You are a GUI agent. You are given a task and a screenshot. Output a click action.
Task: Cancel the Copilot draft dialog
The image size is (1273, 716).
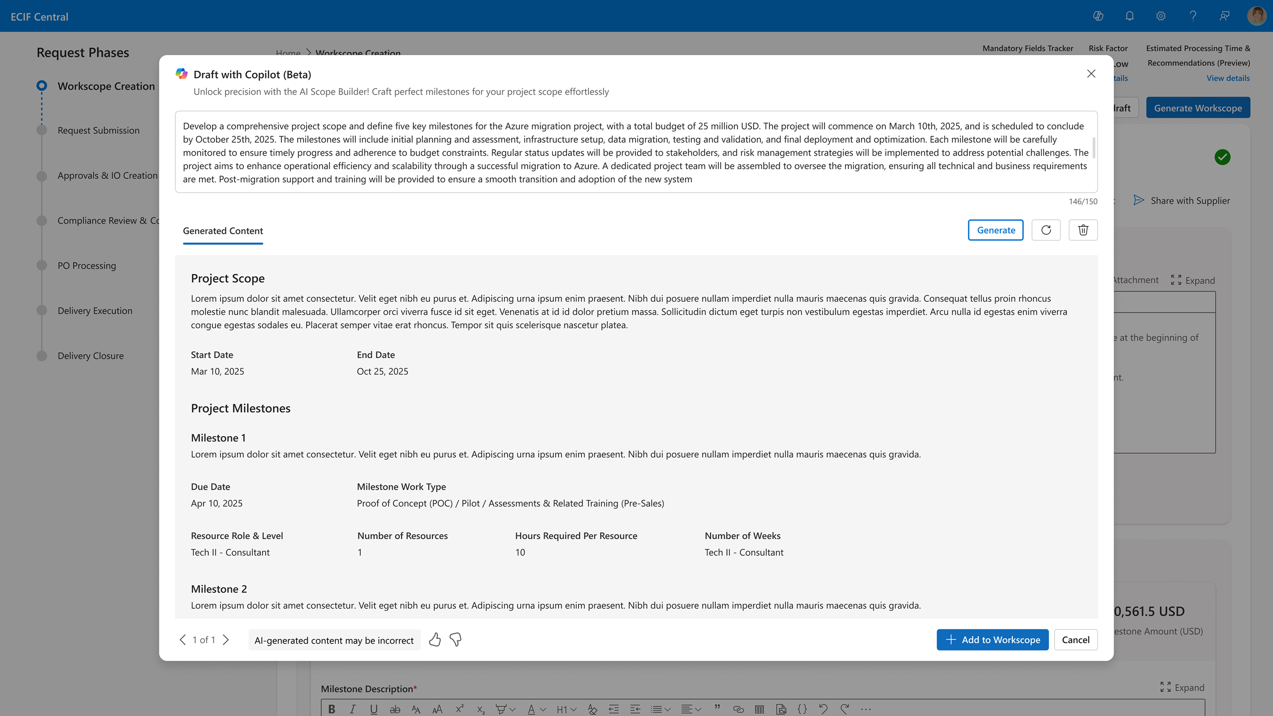click(1075, 640)
